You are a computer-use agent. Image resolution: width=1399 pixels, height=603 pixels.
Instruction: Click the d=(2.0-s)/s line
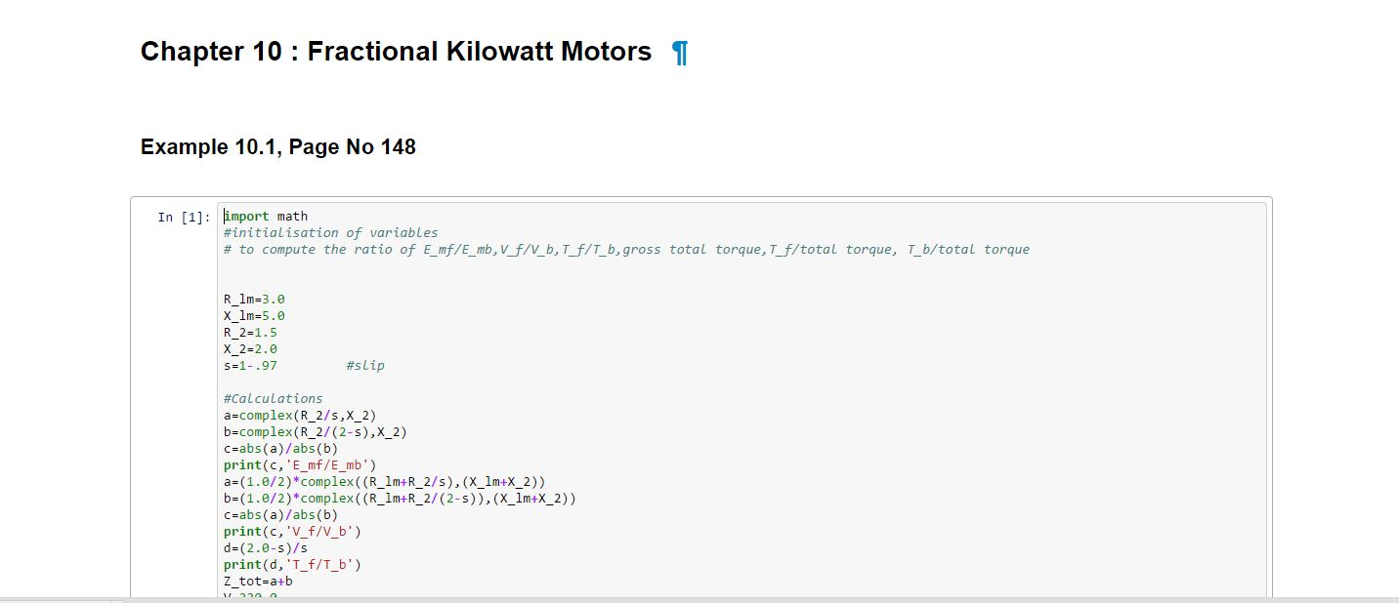(x=266, y=548)
